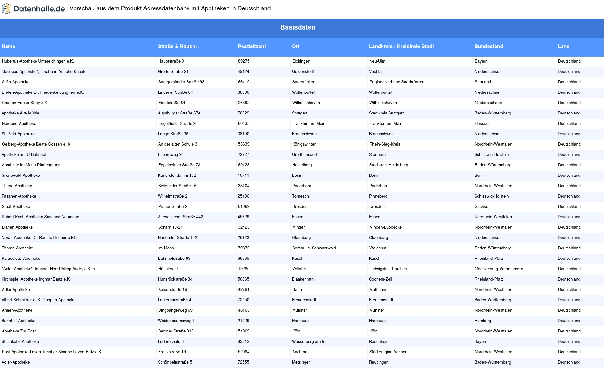Click Berliner Straße 910 cell
This screenshot has height=368, width=604.
pos(176,331)
